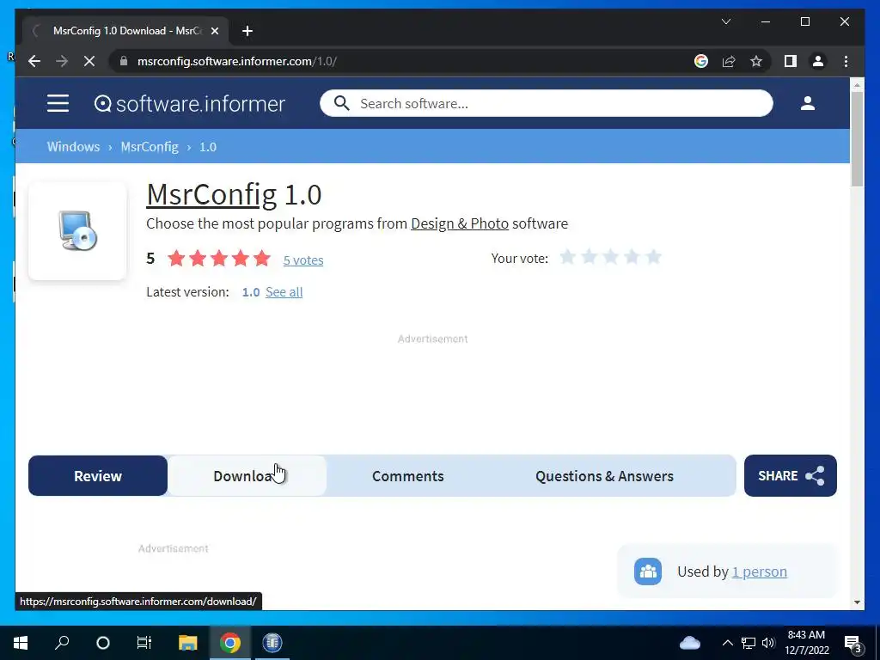Click the rating number 5
The width and height of the screenshot is (880, 660).
[150, 258]
